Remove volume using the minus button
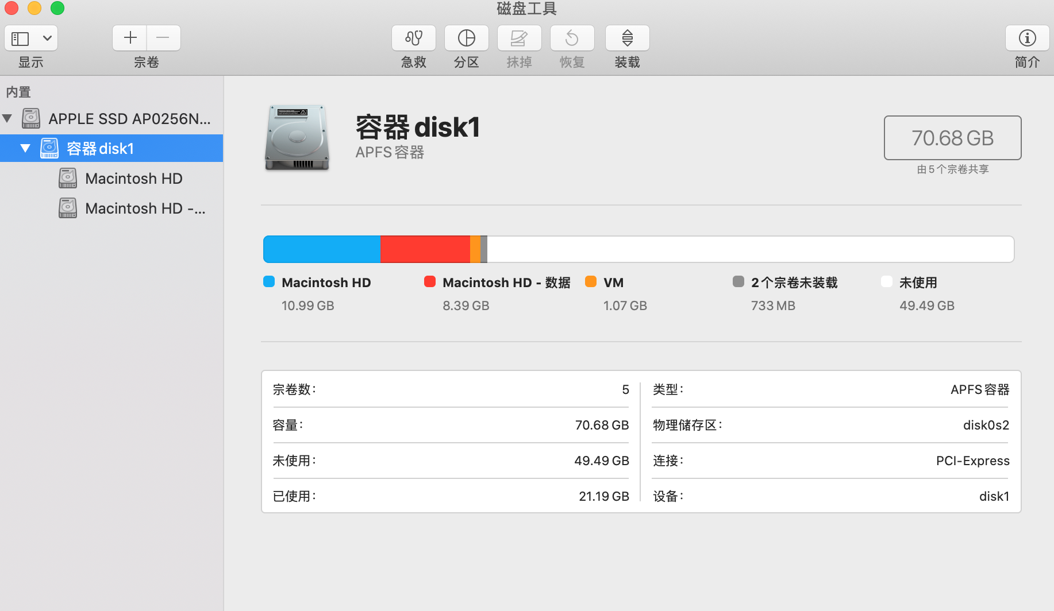1054x611 pixels. (x=163, y=38)
